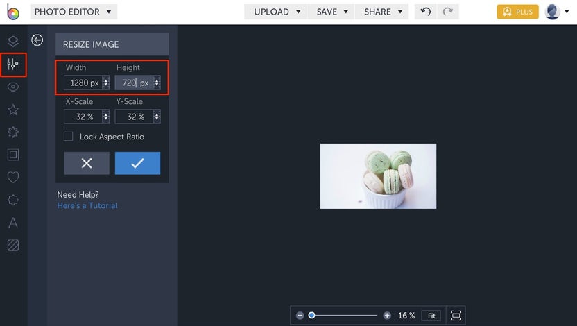Screen dimensions: 577x326
Task: Redo the last action
Action: pos(447,12)
